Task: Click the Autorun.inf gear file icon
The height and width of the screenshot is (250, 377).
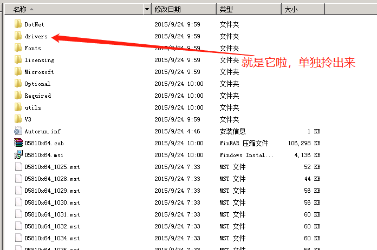Action: pos(18,131)
